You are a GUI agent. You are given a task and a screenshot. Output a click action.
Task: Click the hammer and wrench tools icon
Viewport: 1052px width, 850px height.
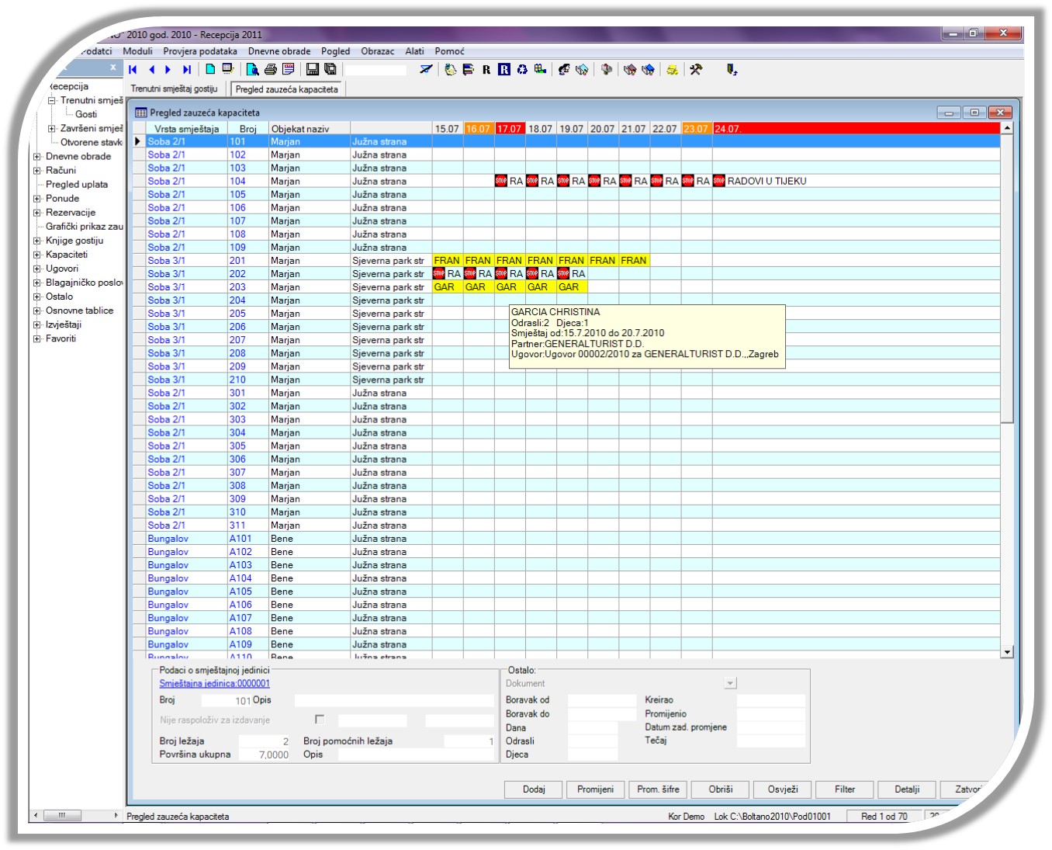pyautogui.click(x=696, y=70)
